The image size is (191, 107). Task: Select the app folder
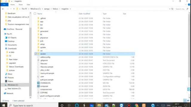click(42, 22)
